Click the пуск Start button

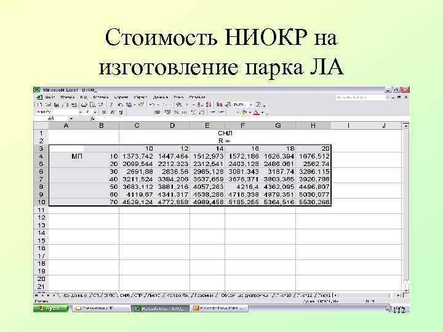51,308
